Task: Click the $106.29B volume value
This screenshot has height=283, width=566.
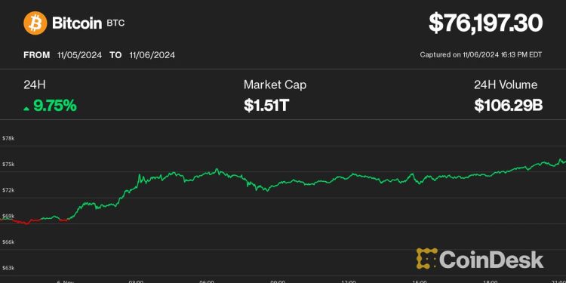Action: (x=508, y=106)
